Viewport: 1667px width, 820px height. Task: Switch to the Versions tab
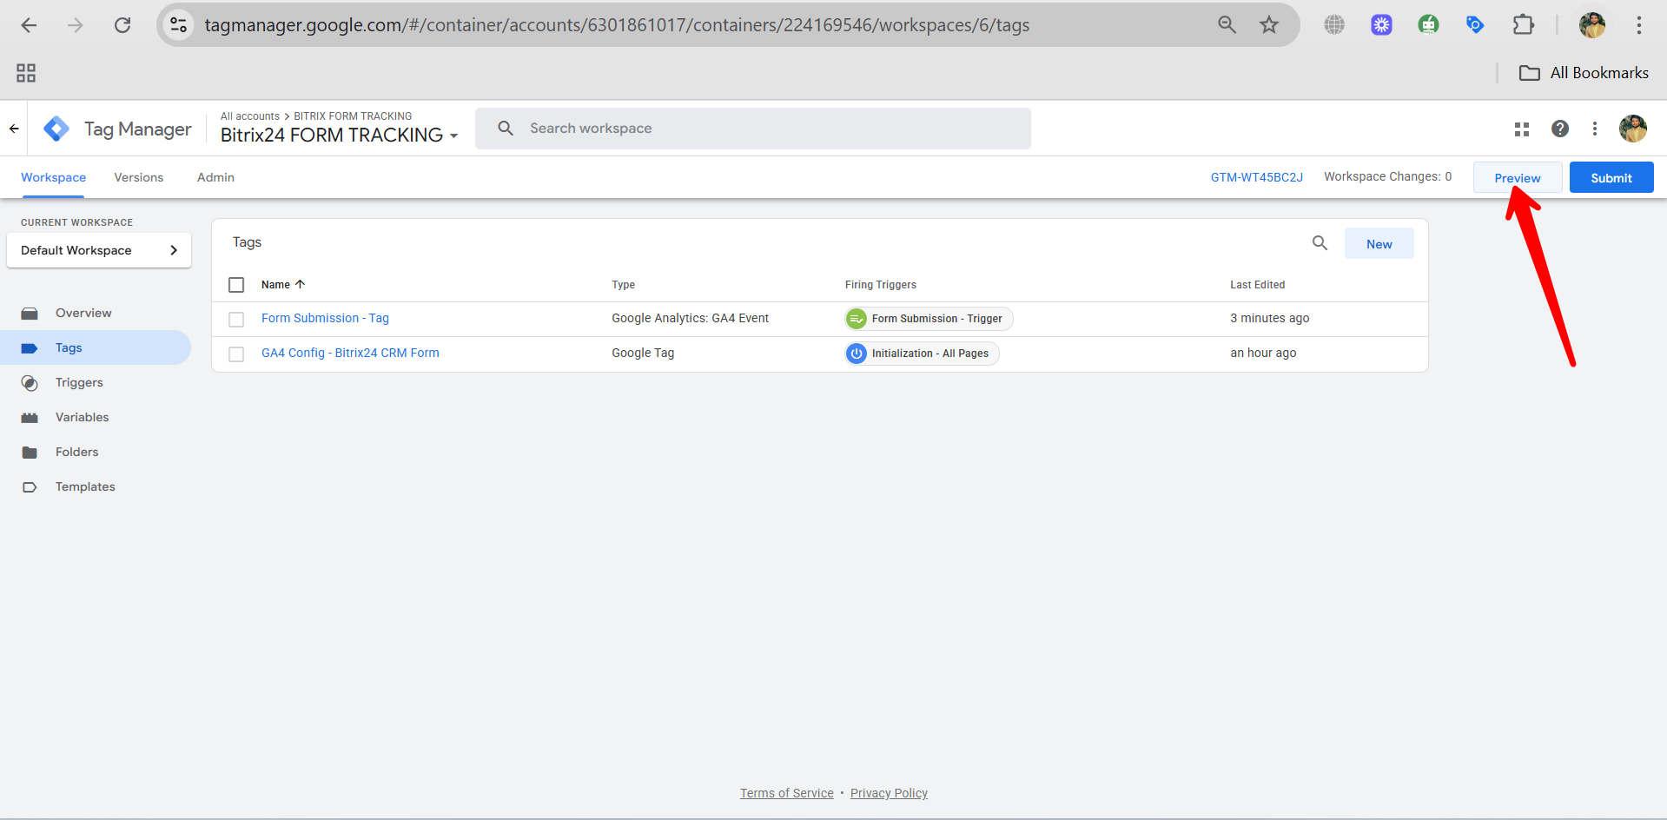click(x=139, y=177)
